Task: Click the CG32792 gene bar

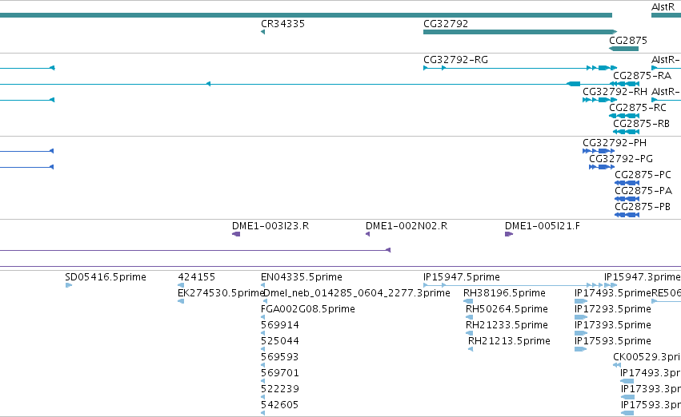Action: (x=520, y=32)
